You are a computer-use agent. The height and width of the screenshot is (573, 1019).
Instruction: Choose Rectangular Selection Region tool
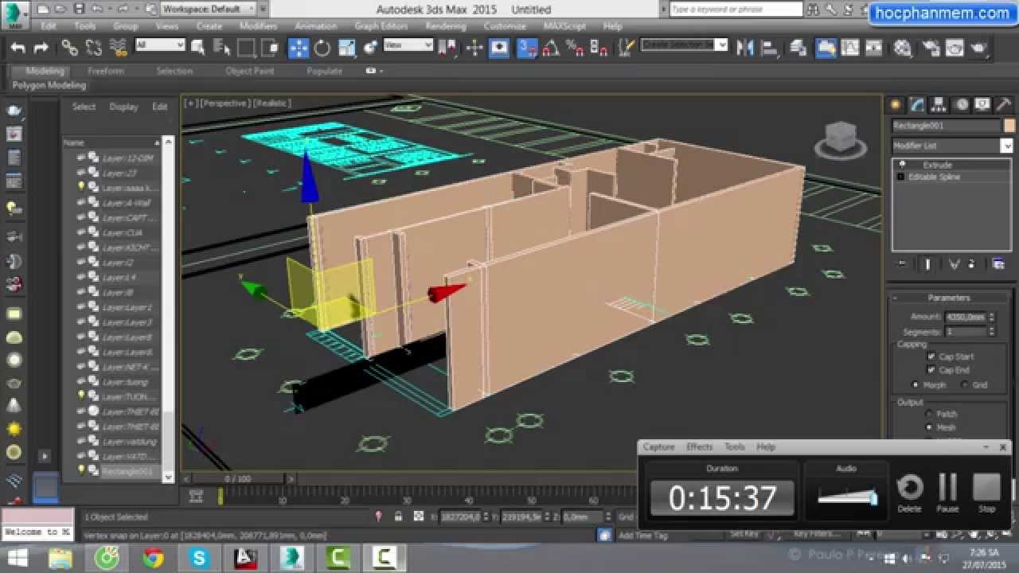pos(245,49)
